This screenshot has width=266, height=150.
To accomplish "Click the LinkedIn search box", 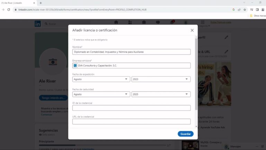I will (x=67, y=24).
